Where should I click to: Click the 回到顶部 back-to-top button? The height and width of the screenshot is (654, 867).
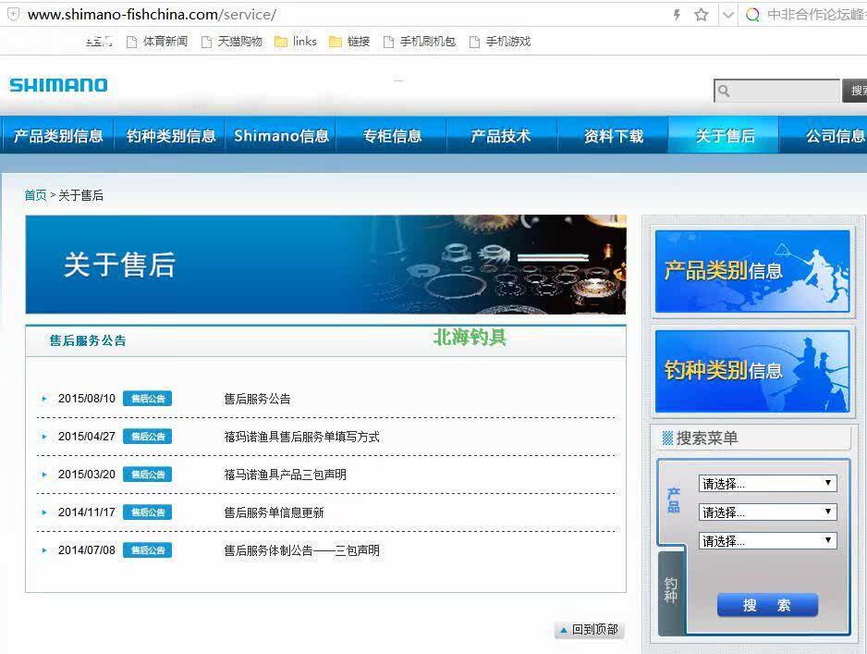click(590, 630)
